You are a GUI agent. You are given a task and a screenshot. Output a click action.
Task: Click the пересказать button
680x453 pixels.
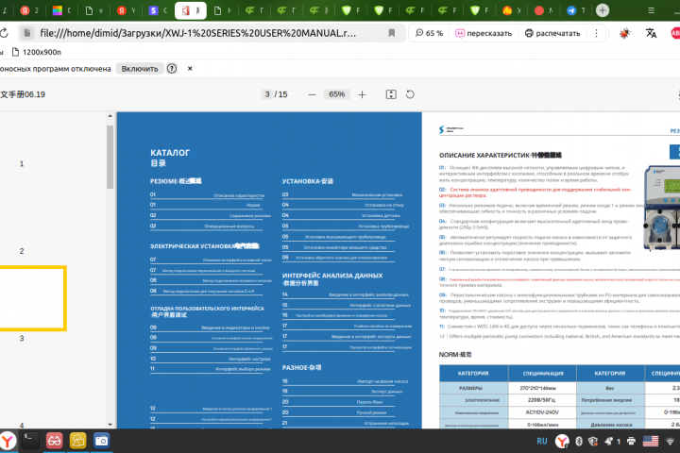point(484,33)
